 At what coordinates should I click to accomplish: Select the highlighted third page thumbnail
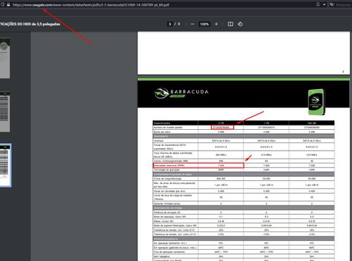pyautogui.click(x=5, y=165)
